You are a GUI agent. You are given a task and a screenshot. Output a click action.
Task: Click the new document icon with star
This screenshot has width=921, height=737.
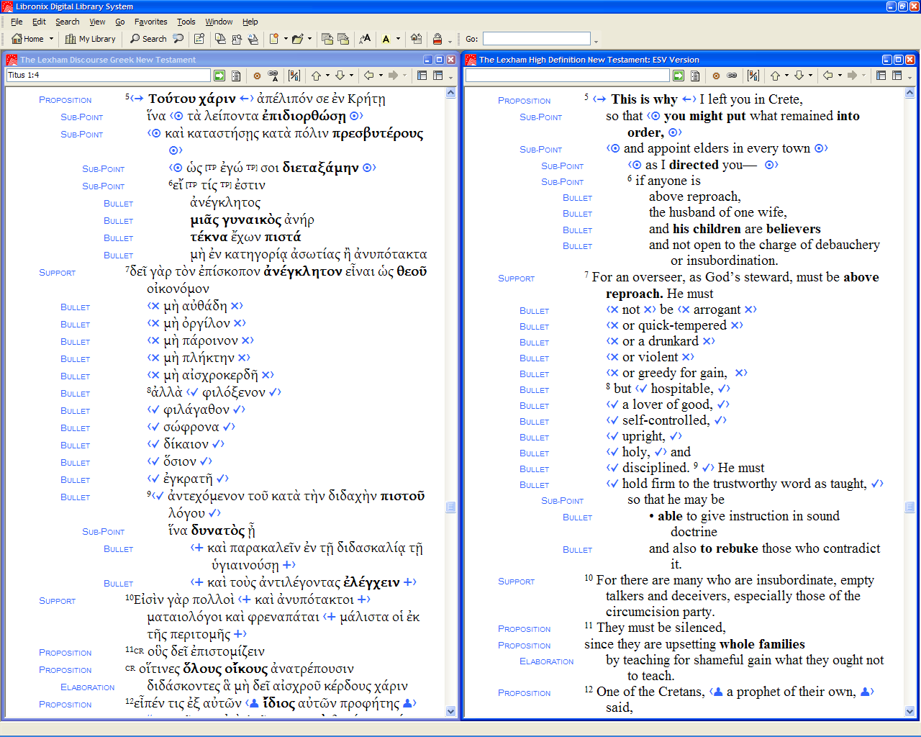[274, 39]
